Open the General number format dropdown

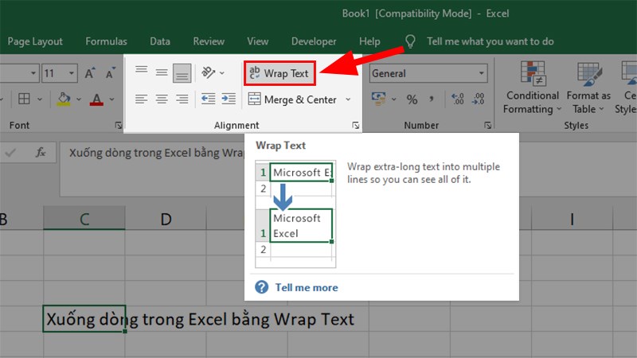point(482,73)
